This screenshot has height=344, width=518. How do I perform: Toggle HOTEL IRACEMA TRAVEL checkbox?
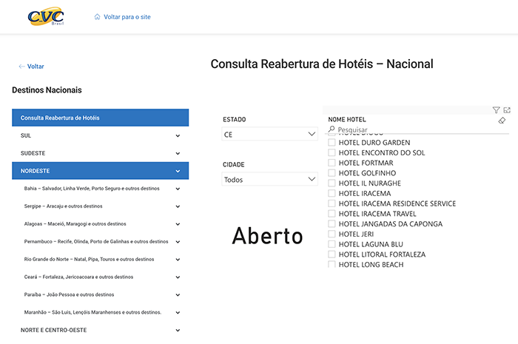(x=332, y=214)
